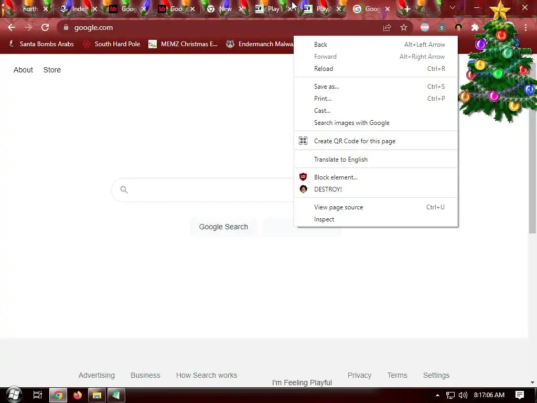Click Chrome icon on taskbar

click(58, 395)
